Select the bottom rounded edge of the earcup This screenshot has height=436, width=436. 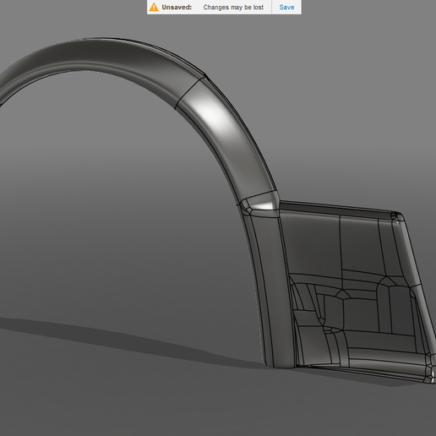click(363, 369)
